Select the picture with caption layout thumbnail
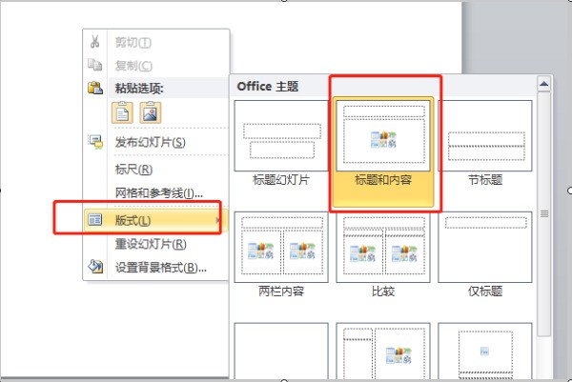Image resolution: width=572 pixels, height=382 pixels. point(485,351)
